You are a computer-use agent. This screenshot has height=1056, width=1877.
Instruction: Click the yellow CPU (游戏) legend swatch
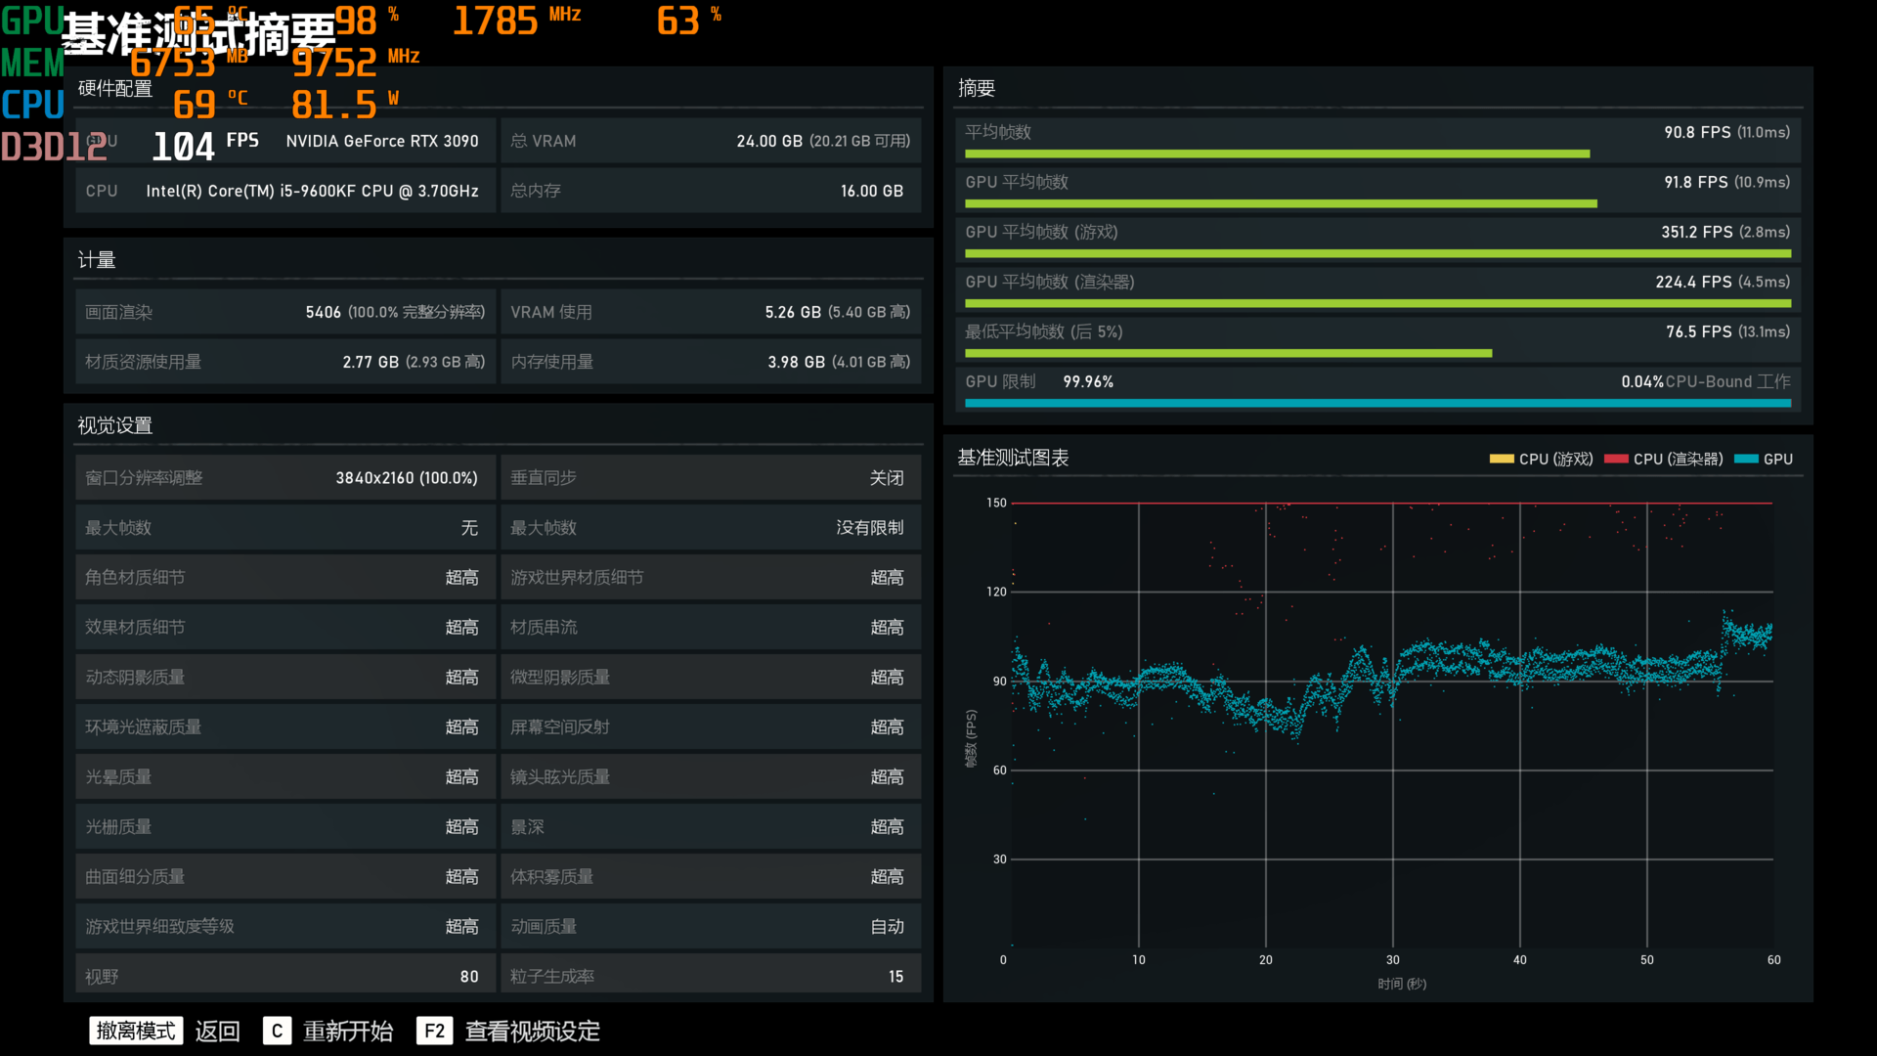(x=1502, y=459)
